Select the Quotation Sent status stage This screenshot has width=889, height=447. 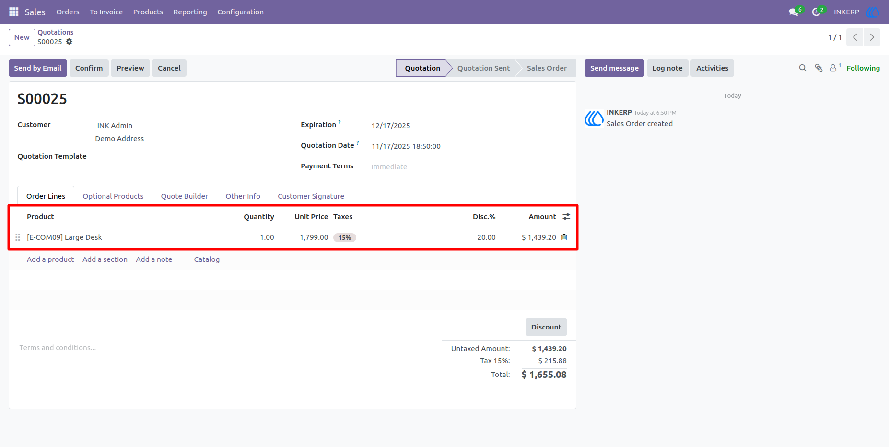pyautogui.click(x=483, y=68)
